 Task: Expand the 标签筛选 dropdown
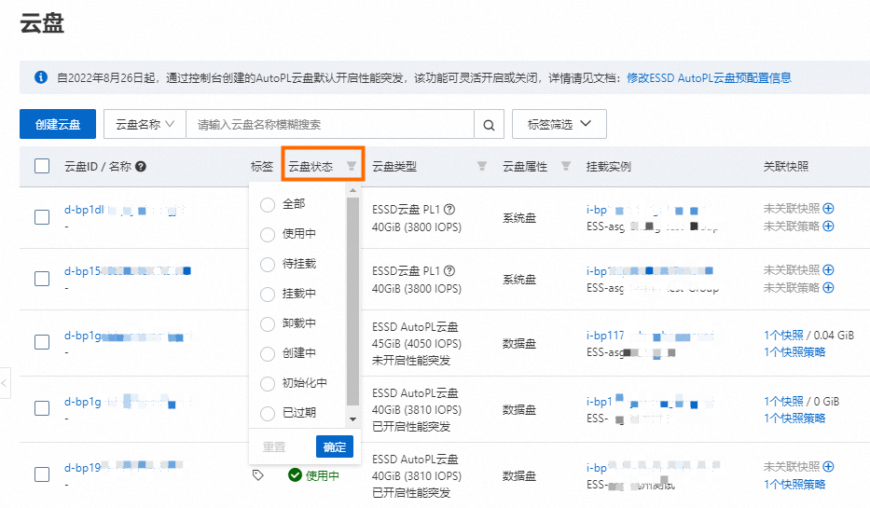[559, 124]
